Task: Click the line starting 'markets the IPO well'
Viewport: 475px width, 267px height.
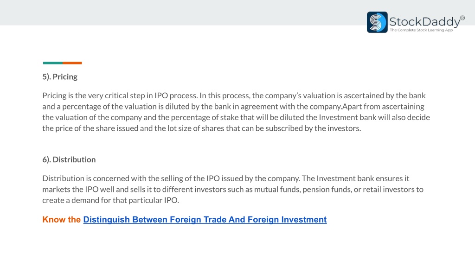Action: click(x=233, y=190)
